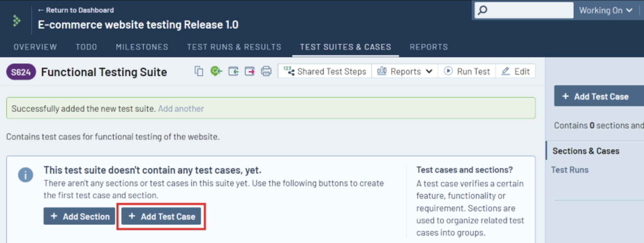Screen dimensions: 644x243
Task: Open the Test Runs & Results tab
Action: pos(234,47)
